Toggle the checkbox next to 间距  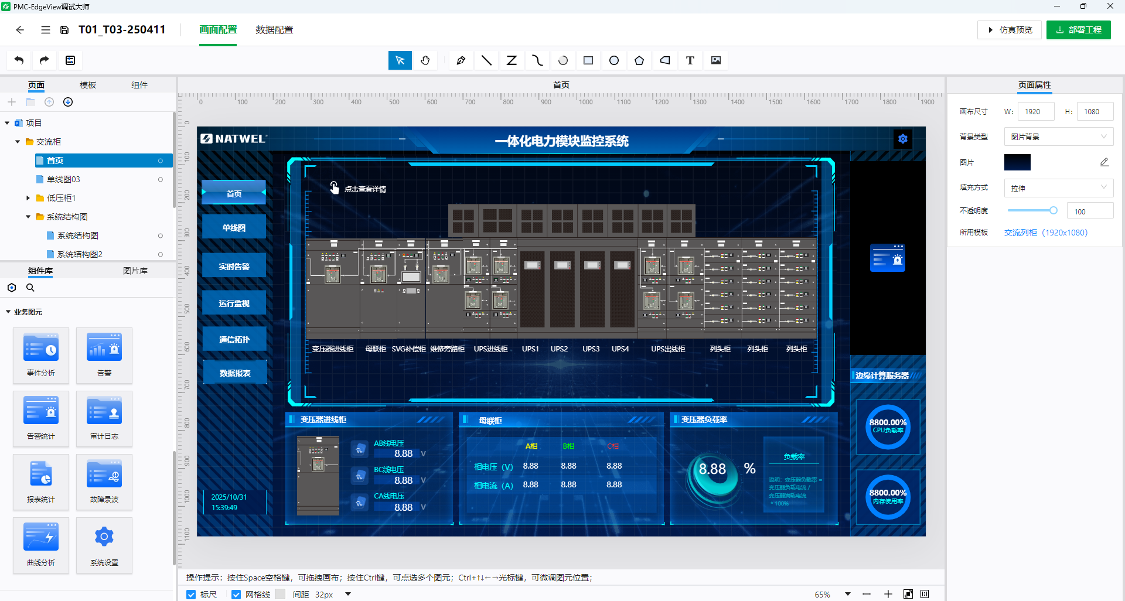281,595
